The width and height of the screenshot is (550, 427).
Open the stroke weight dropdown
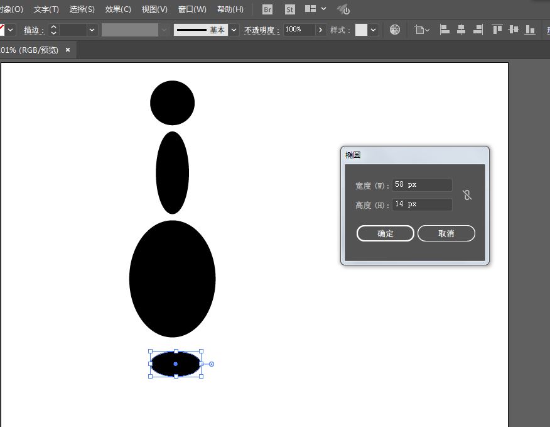click(x=92, y=30)
